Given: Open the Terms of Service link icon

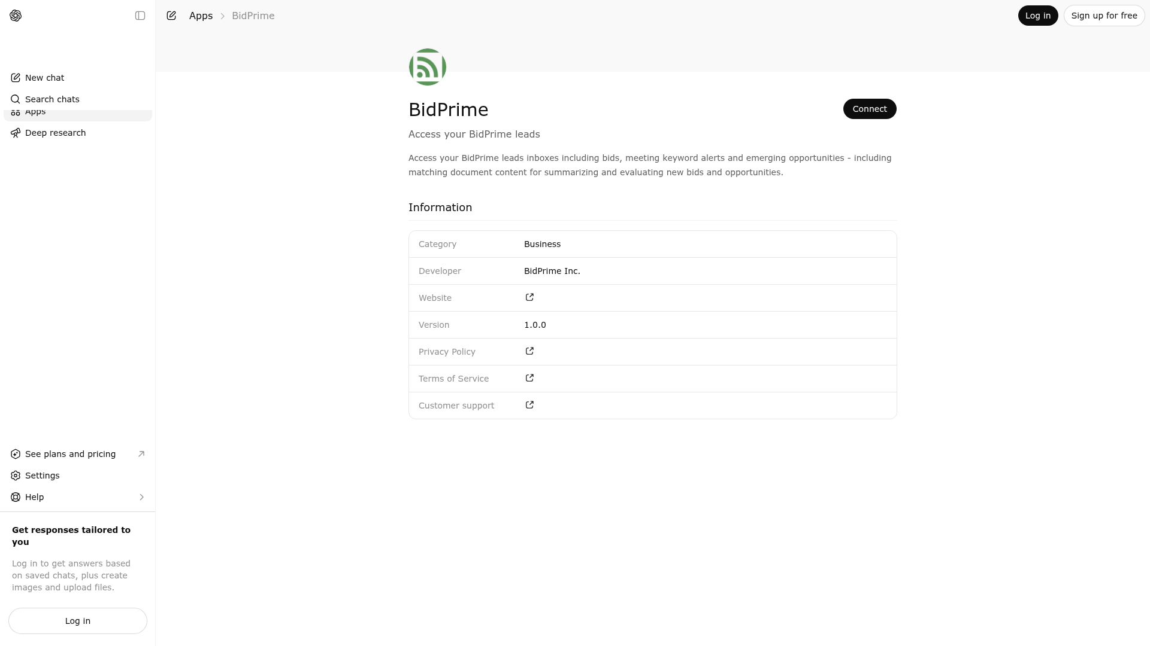Looking at the screenshot, I should click(529, 378).
